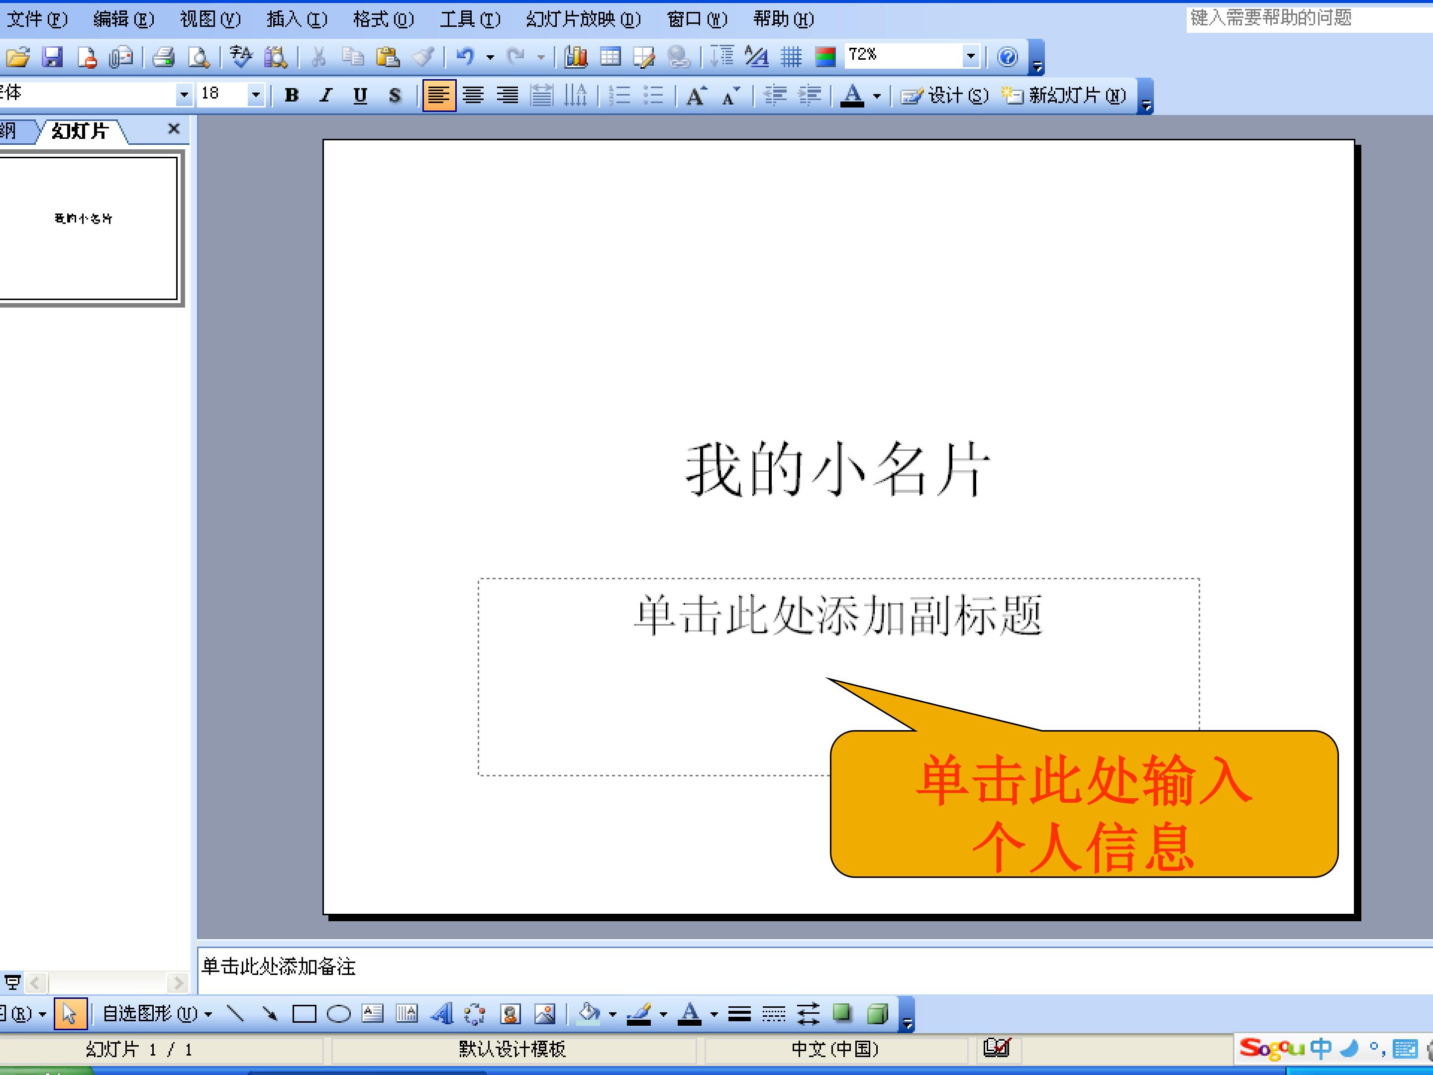Click the Insert Picture from file icon
Viewport: 1433px width, 1075px height.
(x=544, y=1013)
